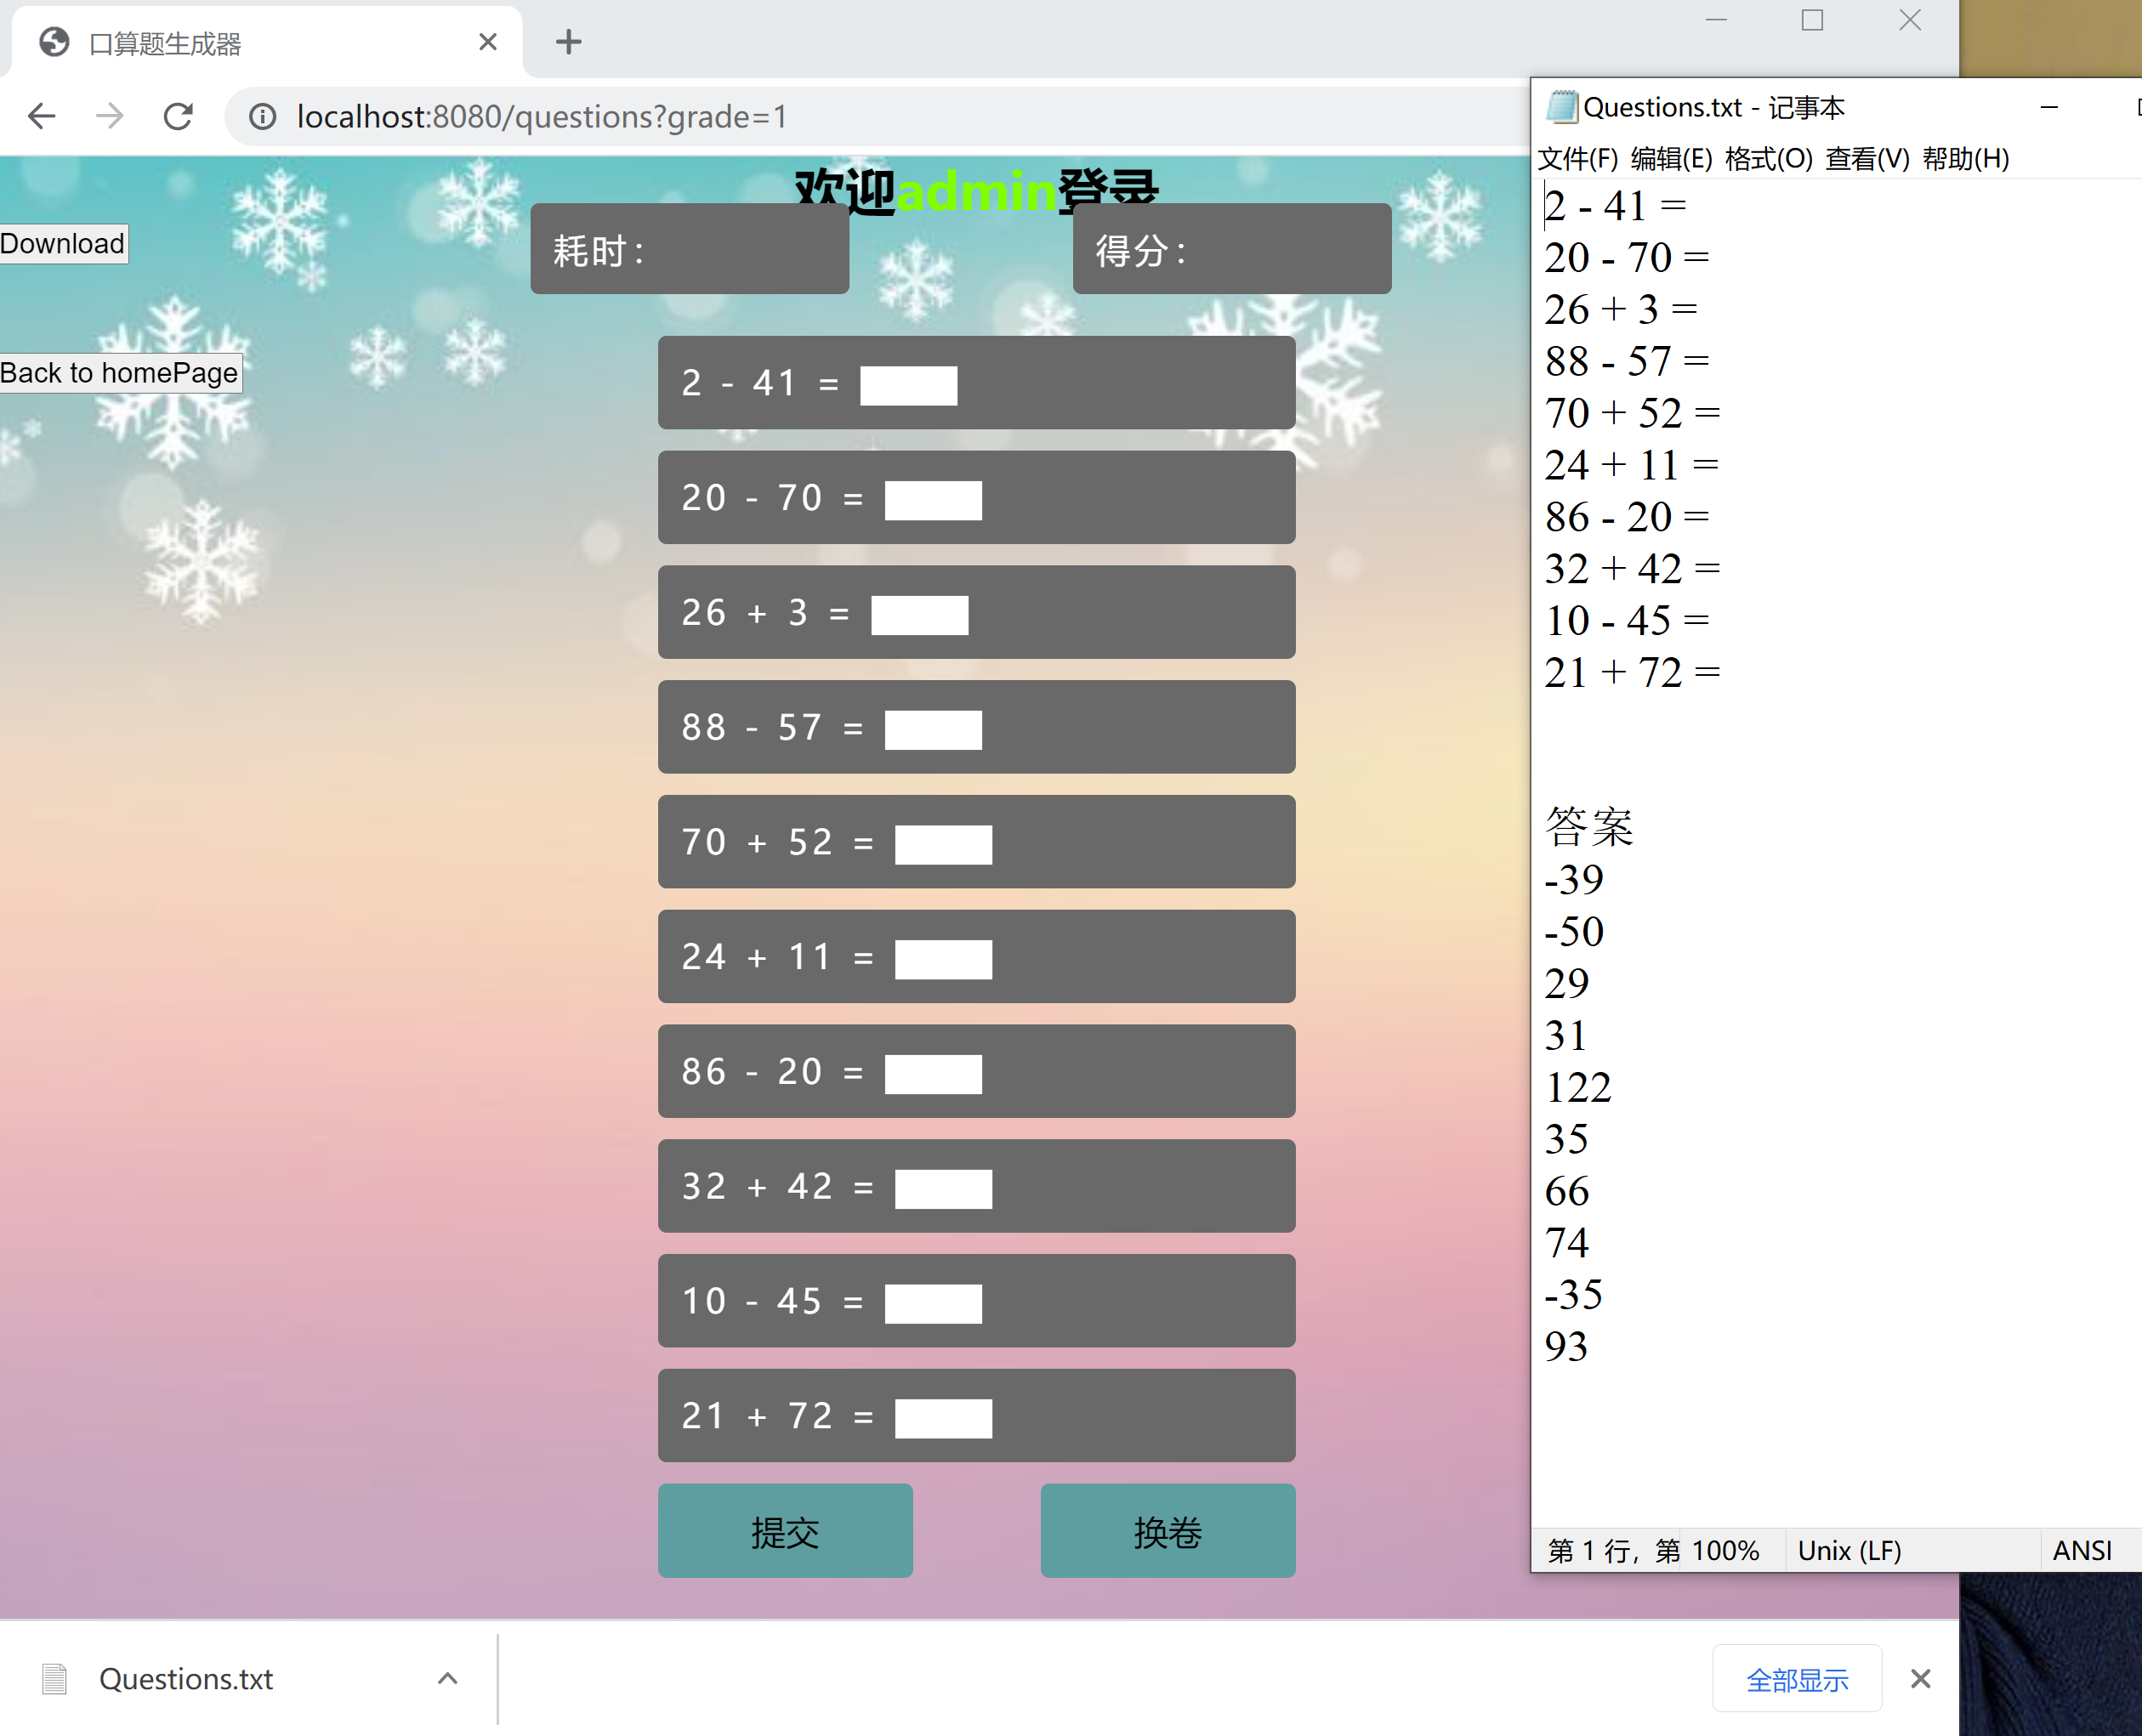Click the Back to homePage button
Image resolution: width=2142 pixels, height=1736 pixels.
coord(120,372)
